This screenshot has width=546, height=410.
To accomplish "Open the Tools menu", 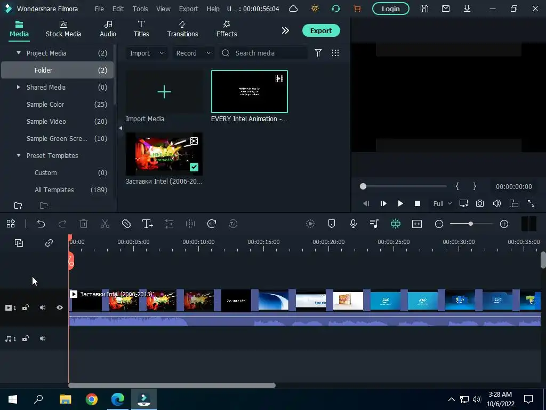I will [140, 9].
